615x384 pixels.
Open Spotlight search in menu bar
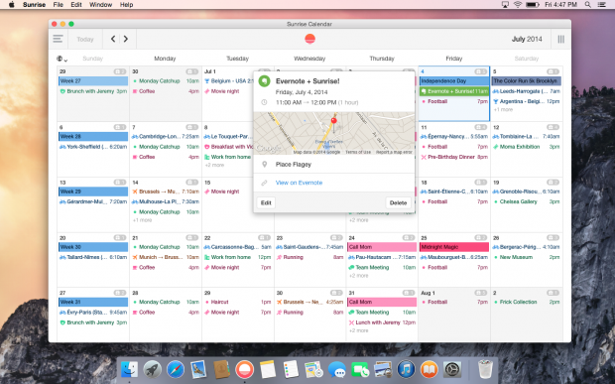(x=588, y=5)
